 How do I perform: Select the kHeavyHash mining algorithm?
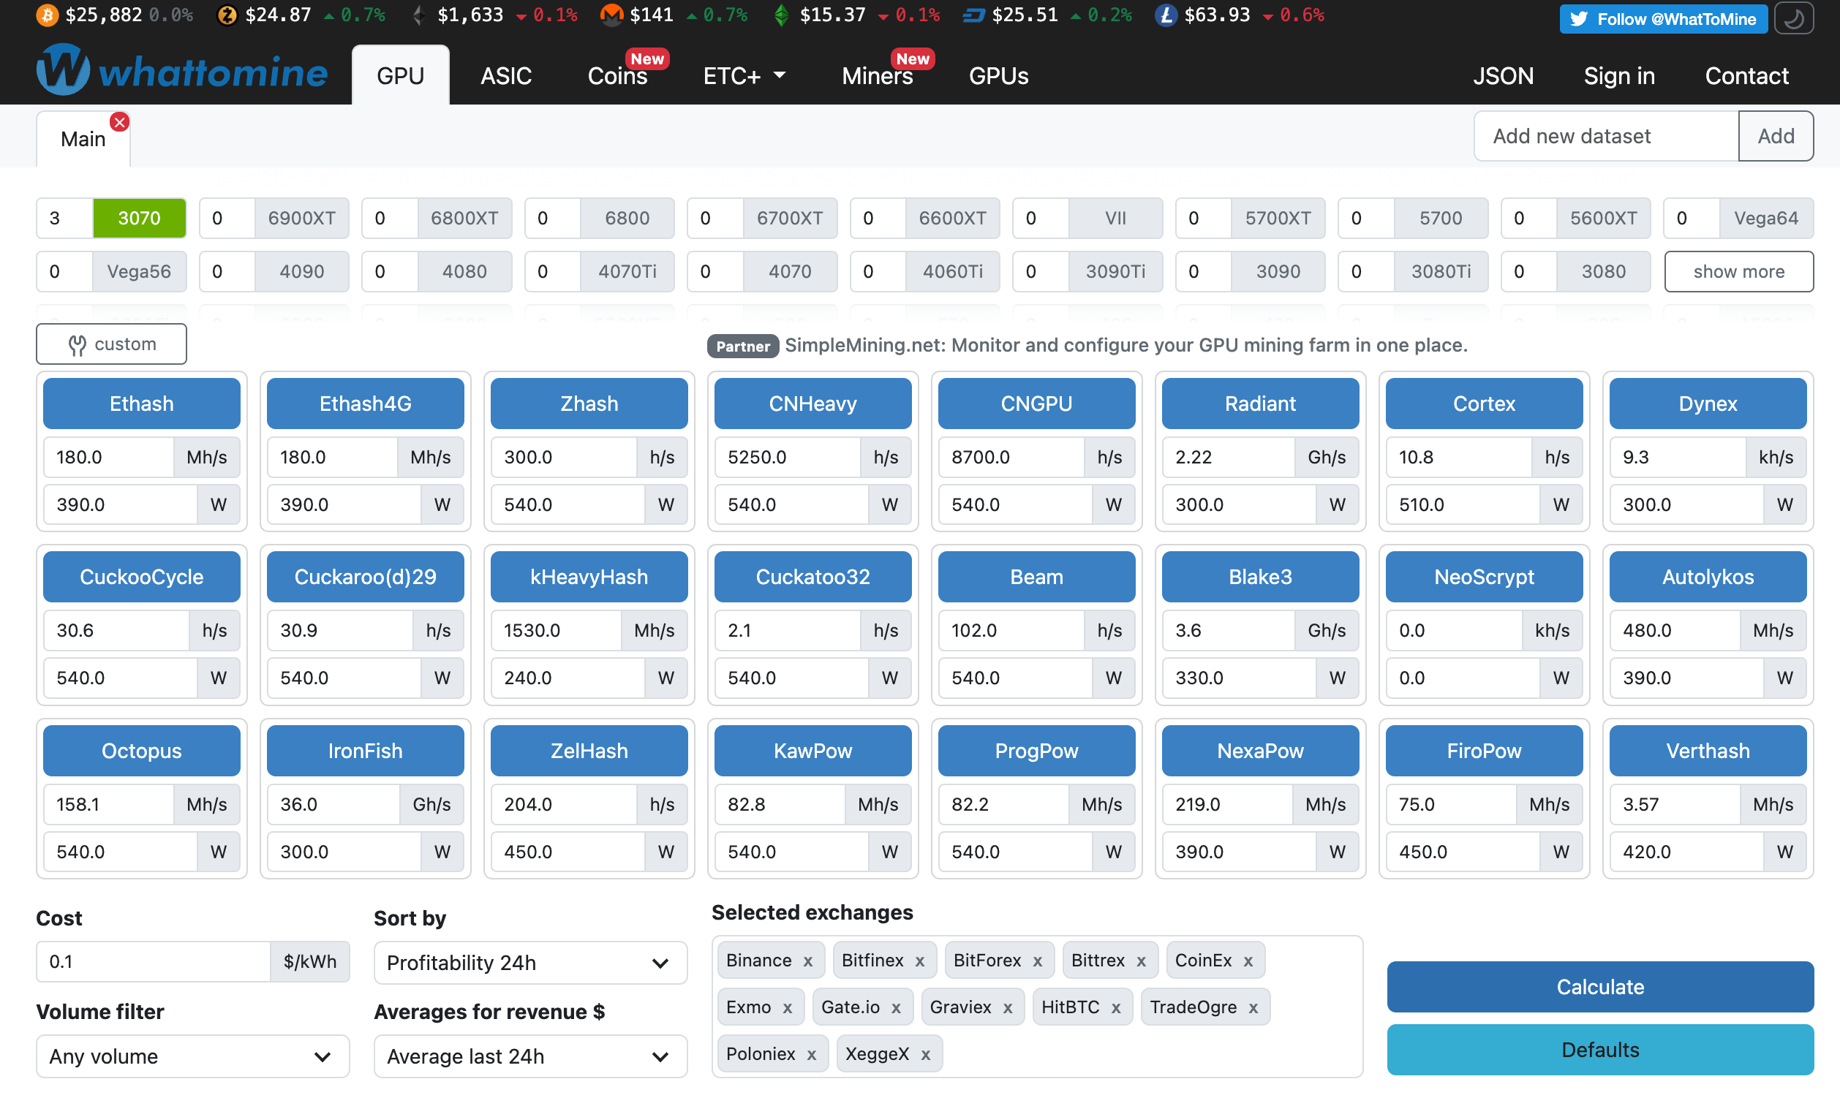click(x=587, y=577)
